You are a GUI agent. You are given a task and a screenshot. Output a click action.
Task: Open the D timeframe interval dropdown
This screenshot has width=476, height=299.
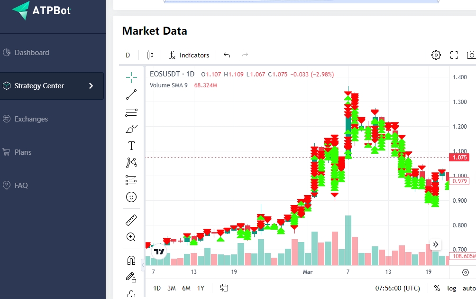pyautogui.click(x=128, y=55)
